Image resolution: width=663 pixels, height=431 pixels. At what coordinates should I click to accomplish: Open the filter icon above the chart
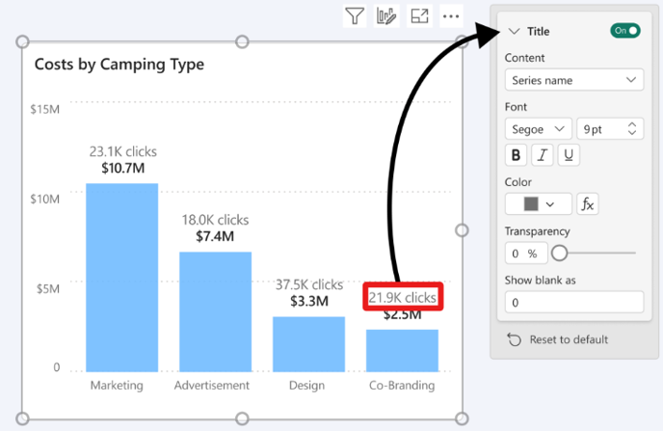(x=355, y=16)
